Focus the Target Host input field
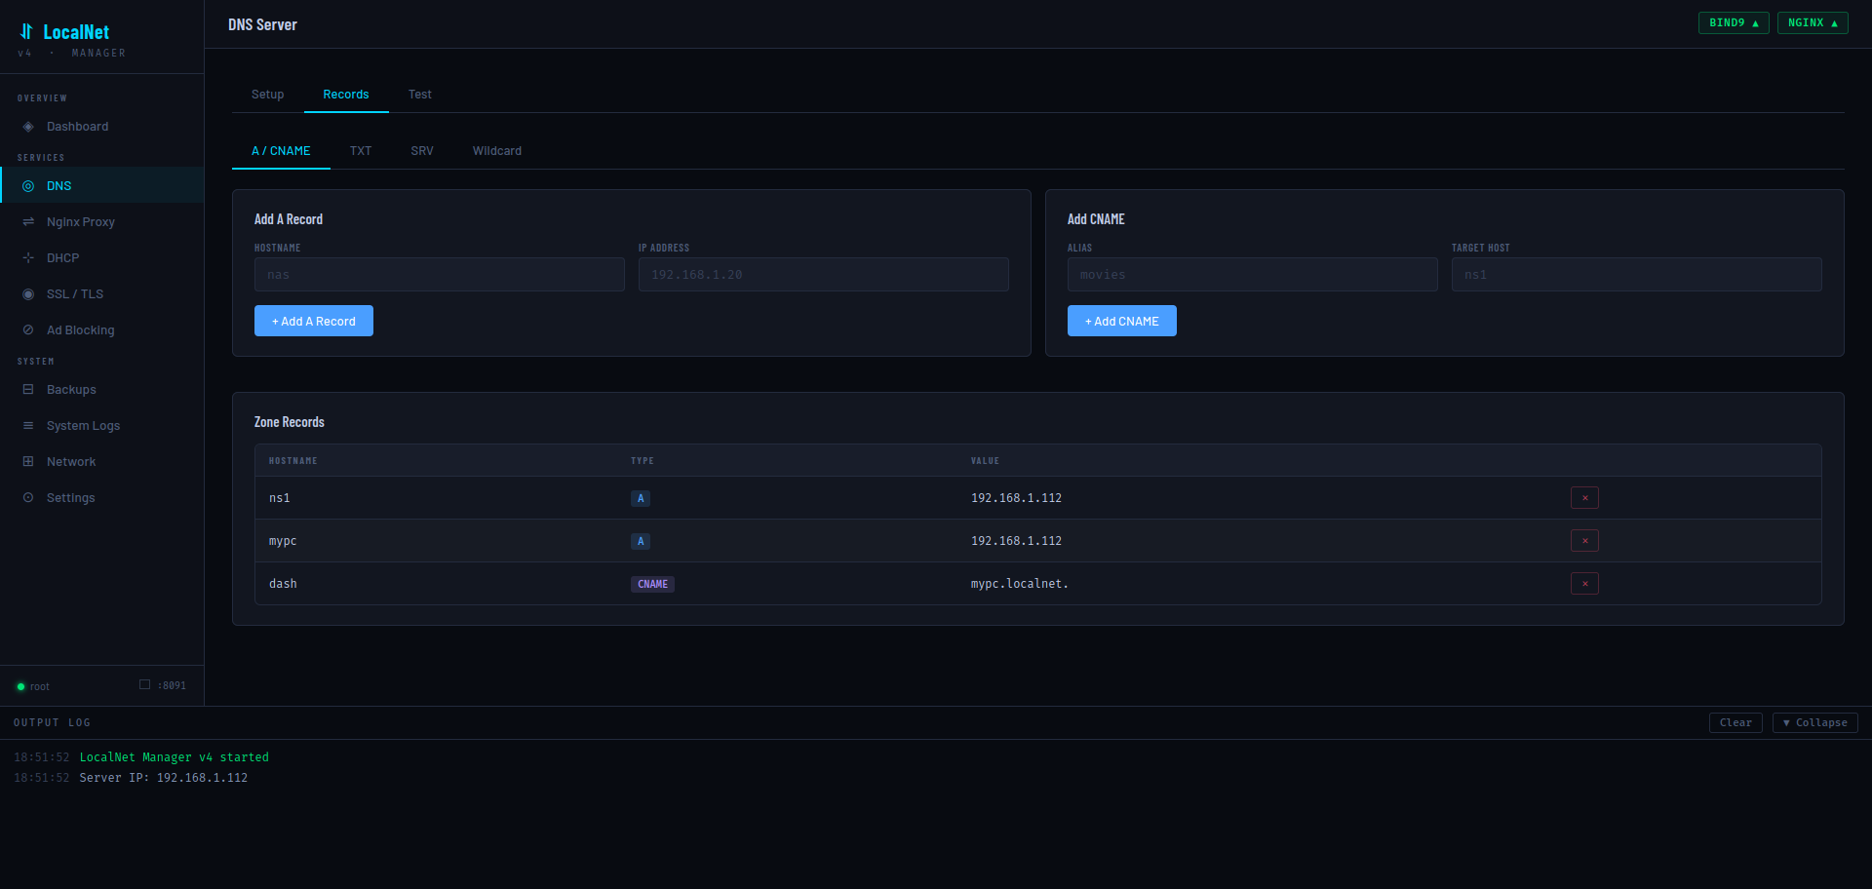 1637,275
